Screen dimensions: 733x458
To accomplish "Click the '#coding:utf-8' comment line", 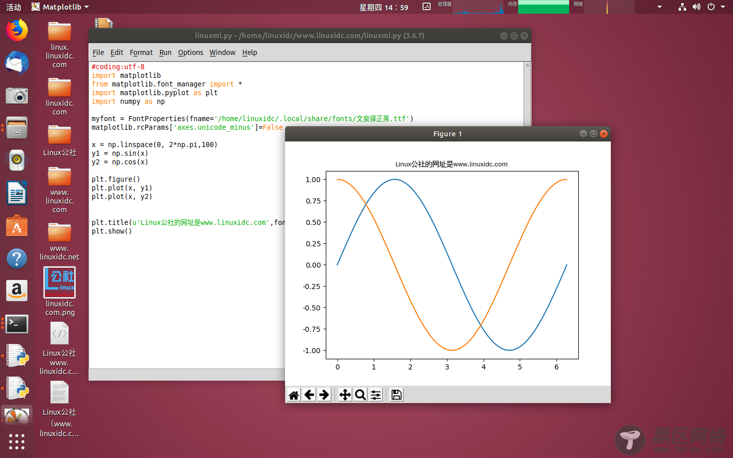I will point(118,67).
